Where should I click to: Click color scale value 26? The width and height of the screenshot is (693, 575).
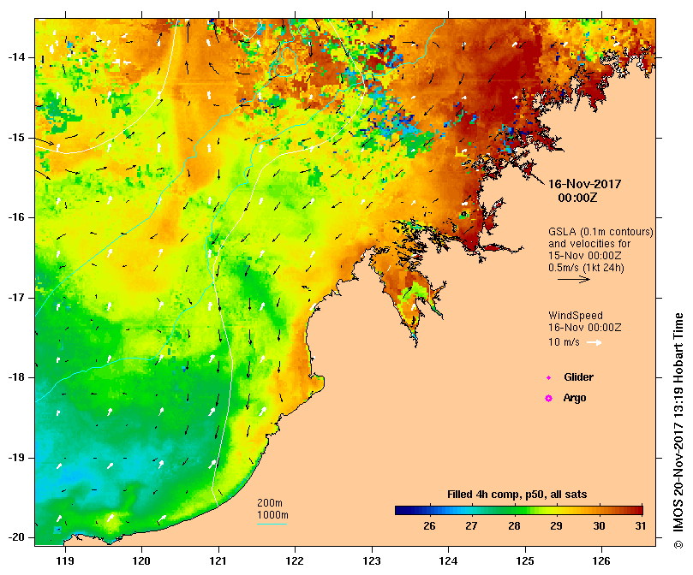[429, 526]
